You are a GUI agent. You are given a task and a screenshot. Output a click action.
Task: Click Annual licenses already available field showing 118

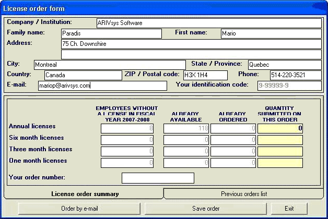[186, 128]
